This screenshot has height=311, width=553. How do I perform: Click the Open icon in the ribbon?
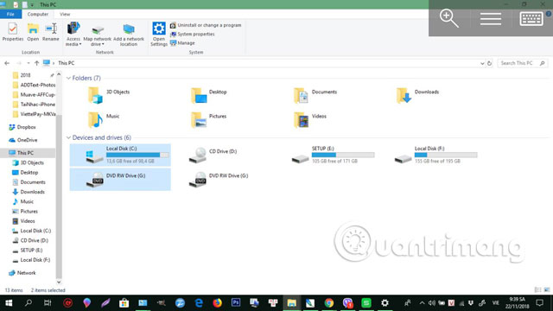pyautogui.click(x=33, y=32)
